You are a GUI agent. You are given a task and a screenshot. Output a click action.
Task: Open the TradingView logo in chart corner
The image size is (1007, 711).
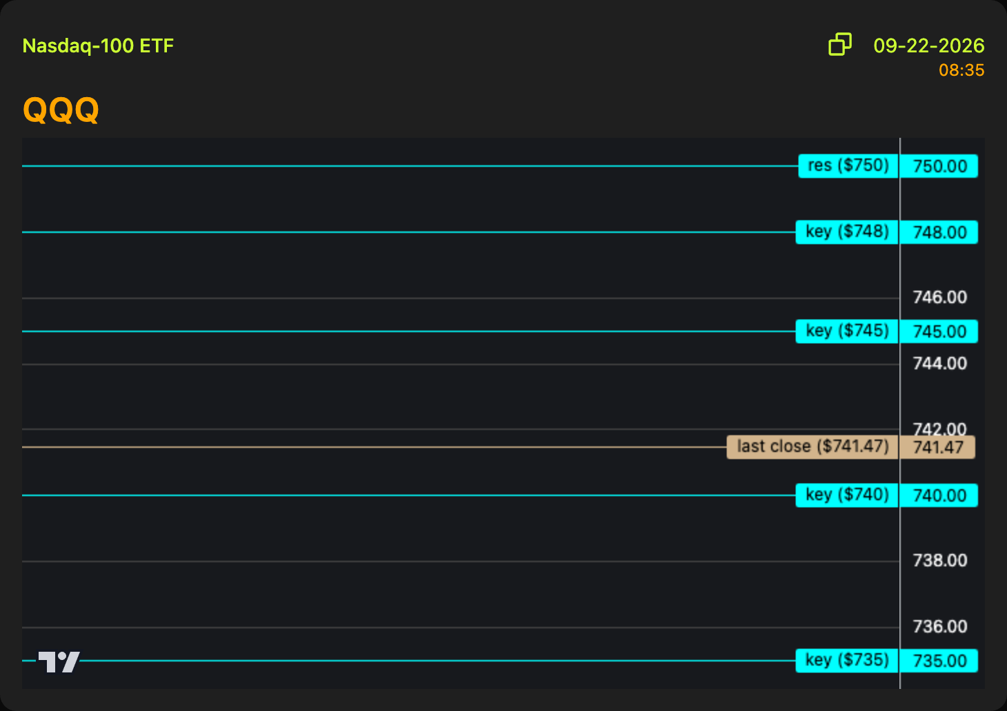point(59,661)
